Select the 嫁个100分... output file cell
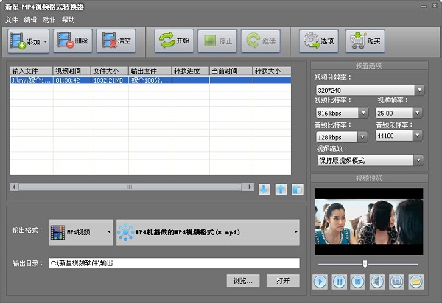 pos(150,80)
